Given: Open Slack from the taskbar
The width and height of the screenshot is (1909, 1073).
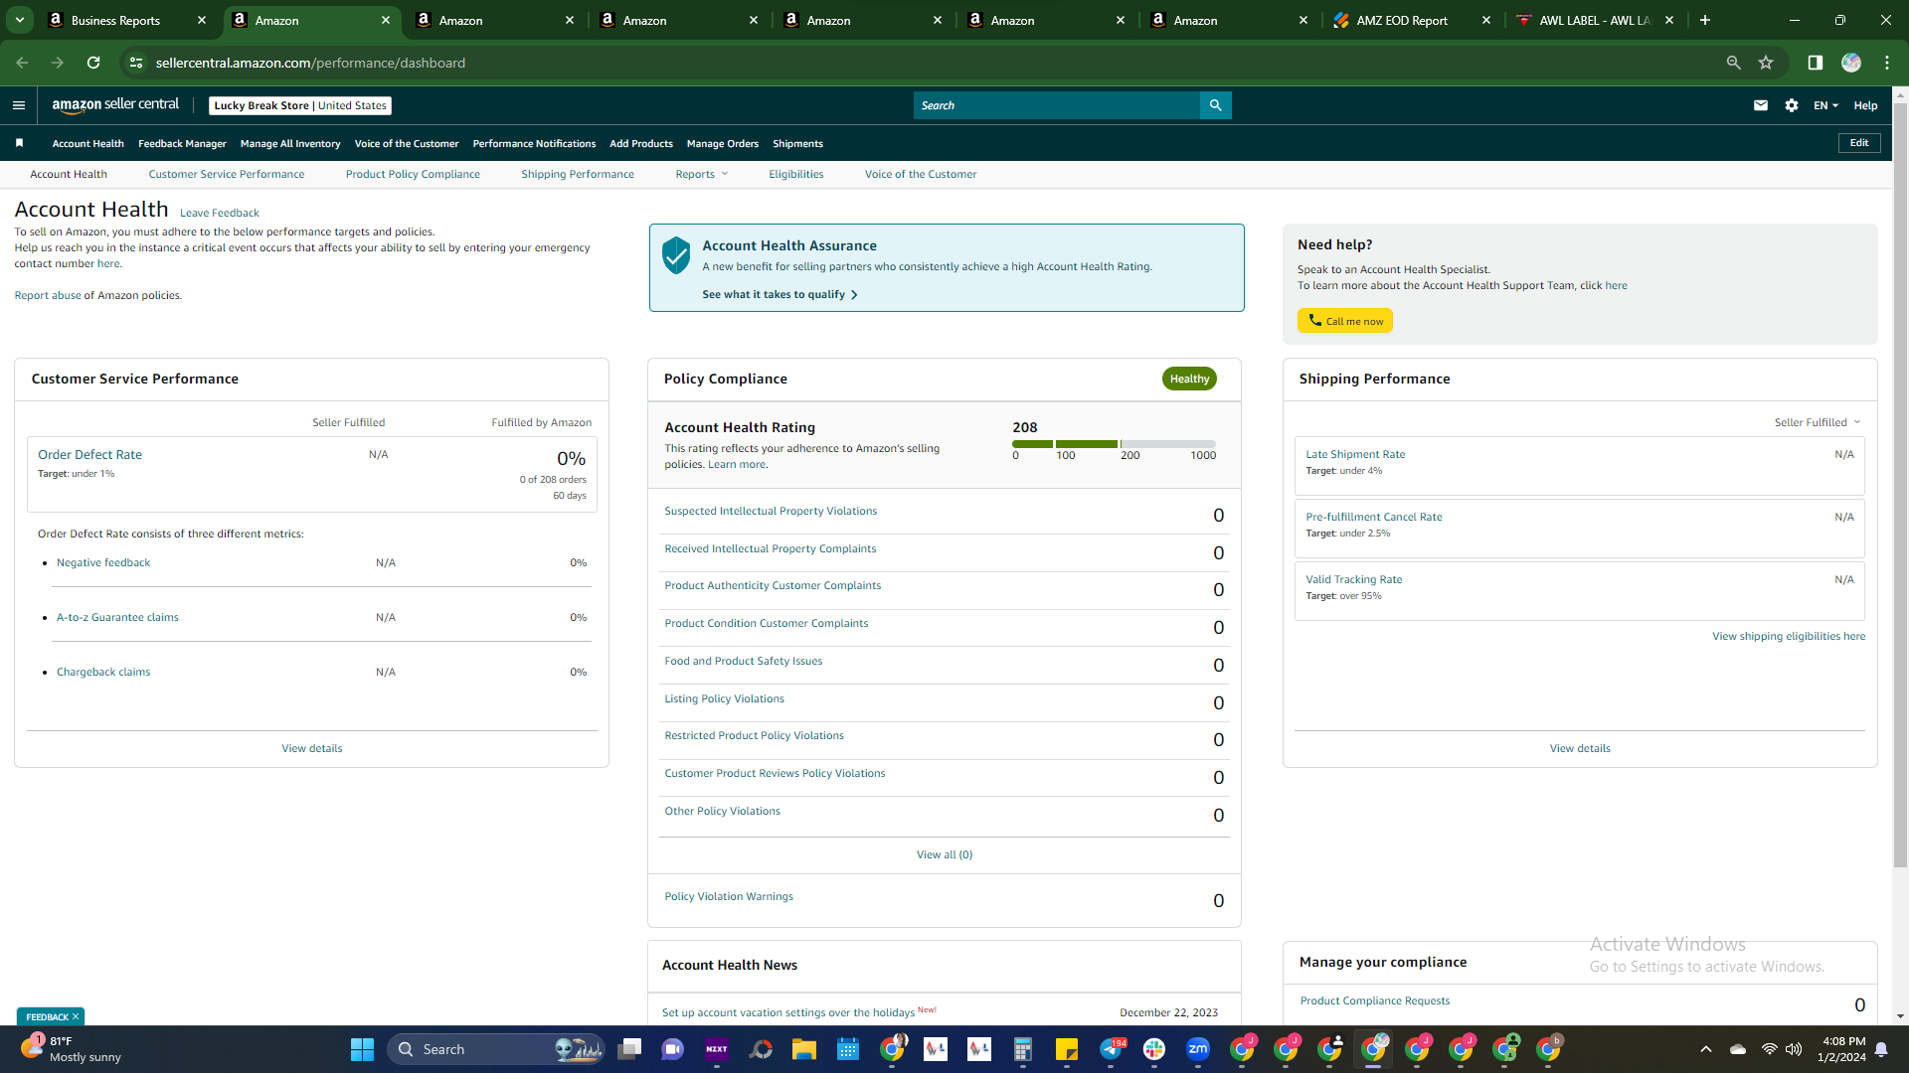Looking at the screenshot, I should coord(1153,1049).
